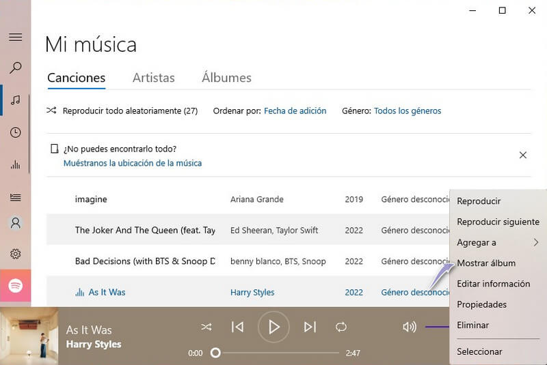Select Propiedades in context menu

click(481, 304)
